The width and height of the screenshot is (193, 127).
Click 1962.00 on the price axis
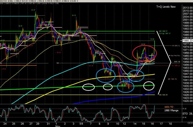point(188,59)
